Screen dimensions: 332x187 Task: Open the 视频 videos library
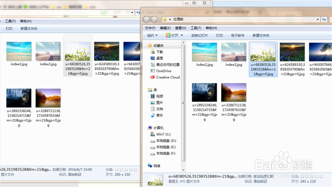pyautogui.click(x=157, y=96)
